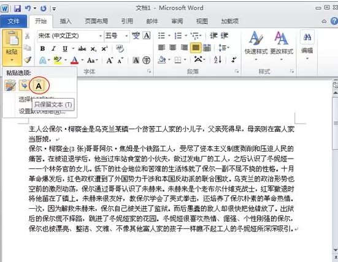Screen dimensions: 338x262
Task: Switch to the 视图 tab
Action: [x=202, y=21]
